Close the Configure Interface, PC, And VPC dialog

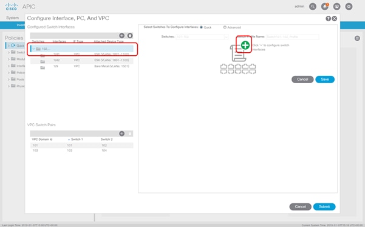(335, 19)
